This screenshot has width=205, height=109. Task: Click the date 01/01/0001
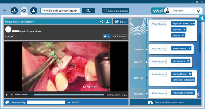click(11, 37)
